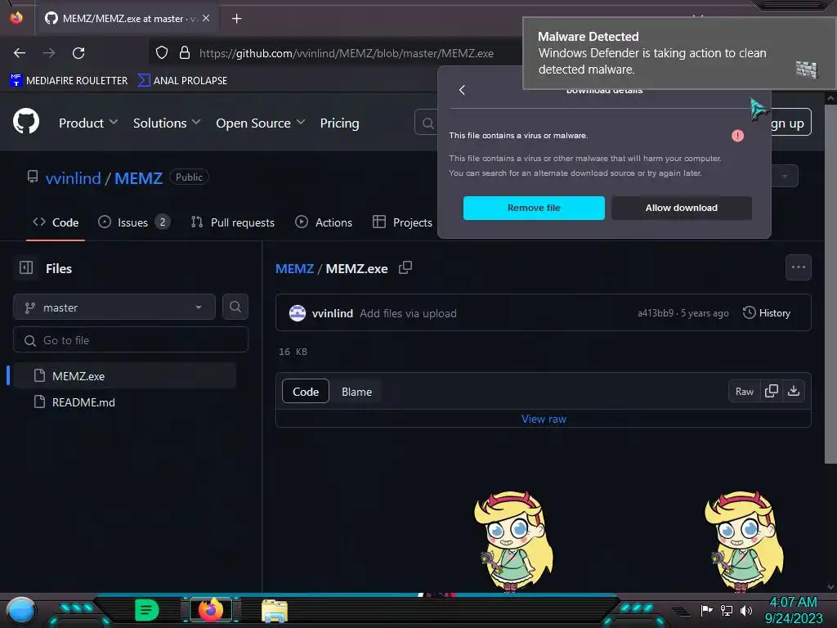Click the GitHub search magnifier

tap(427, 123)
